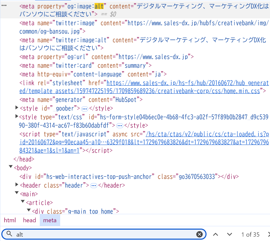Expand collapsed header ellipsis badge

94,186
